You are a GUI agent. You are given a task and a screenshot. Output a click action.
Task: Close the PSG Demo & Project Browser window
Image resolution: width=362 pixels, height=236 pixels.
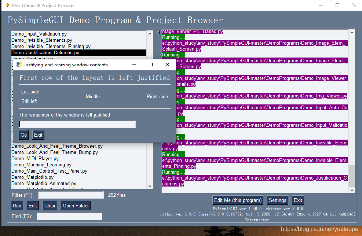tap(354, 5)
